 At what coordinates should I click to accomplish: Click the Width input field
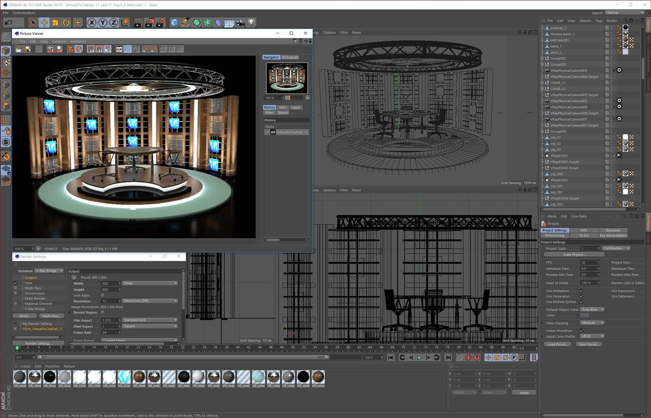111,283
